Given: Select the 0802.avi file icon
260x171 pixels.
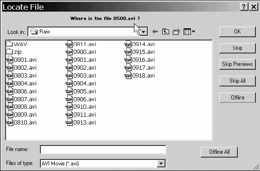Looking at the screenshot, I should pyautogui.click(x=10, y=68).
